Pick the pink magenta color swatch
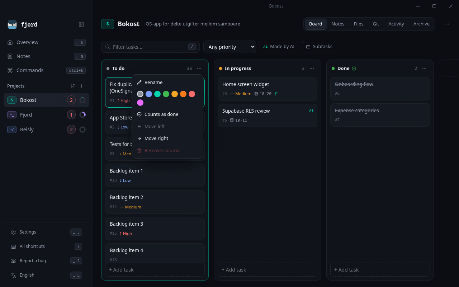Viewport: 459px width, 287px height. pyautogui.click(x=140, y=103)
